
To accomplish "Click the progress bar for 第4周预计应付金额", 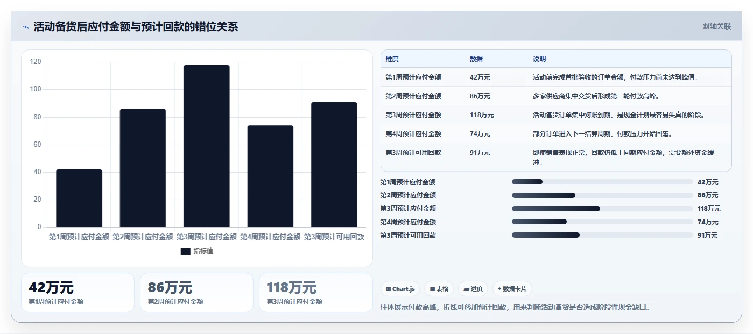I will pyautogui.click(x=602, y=222).
